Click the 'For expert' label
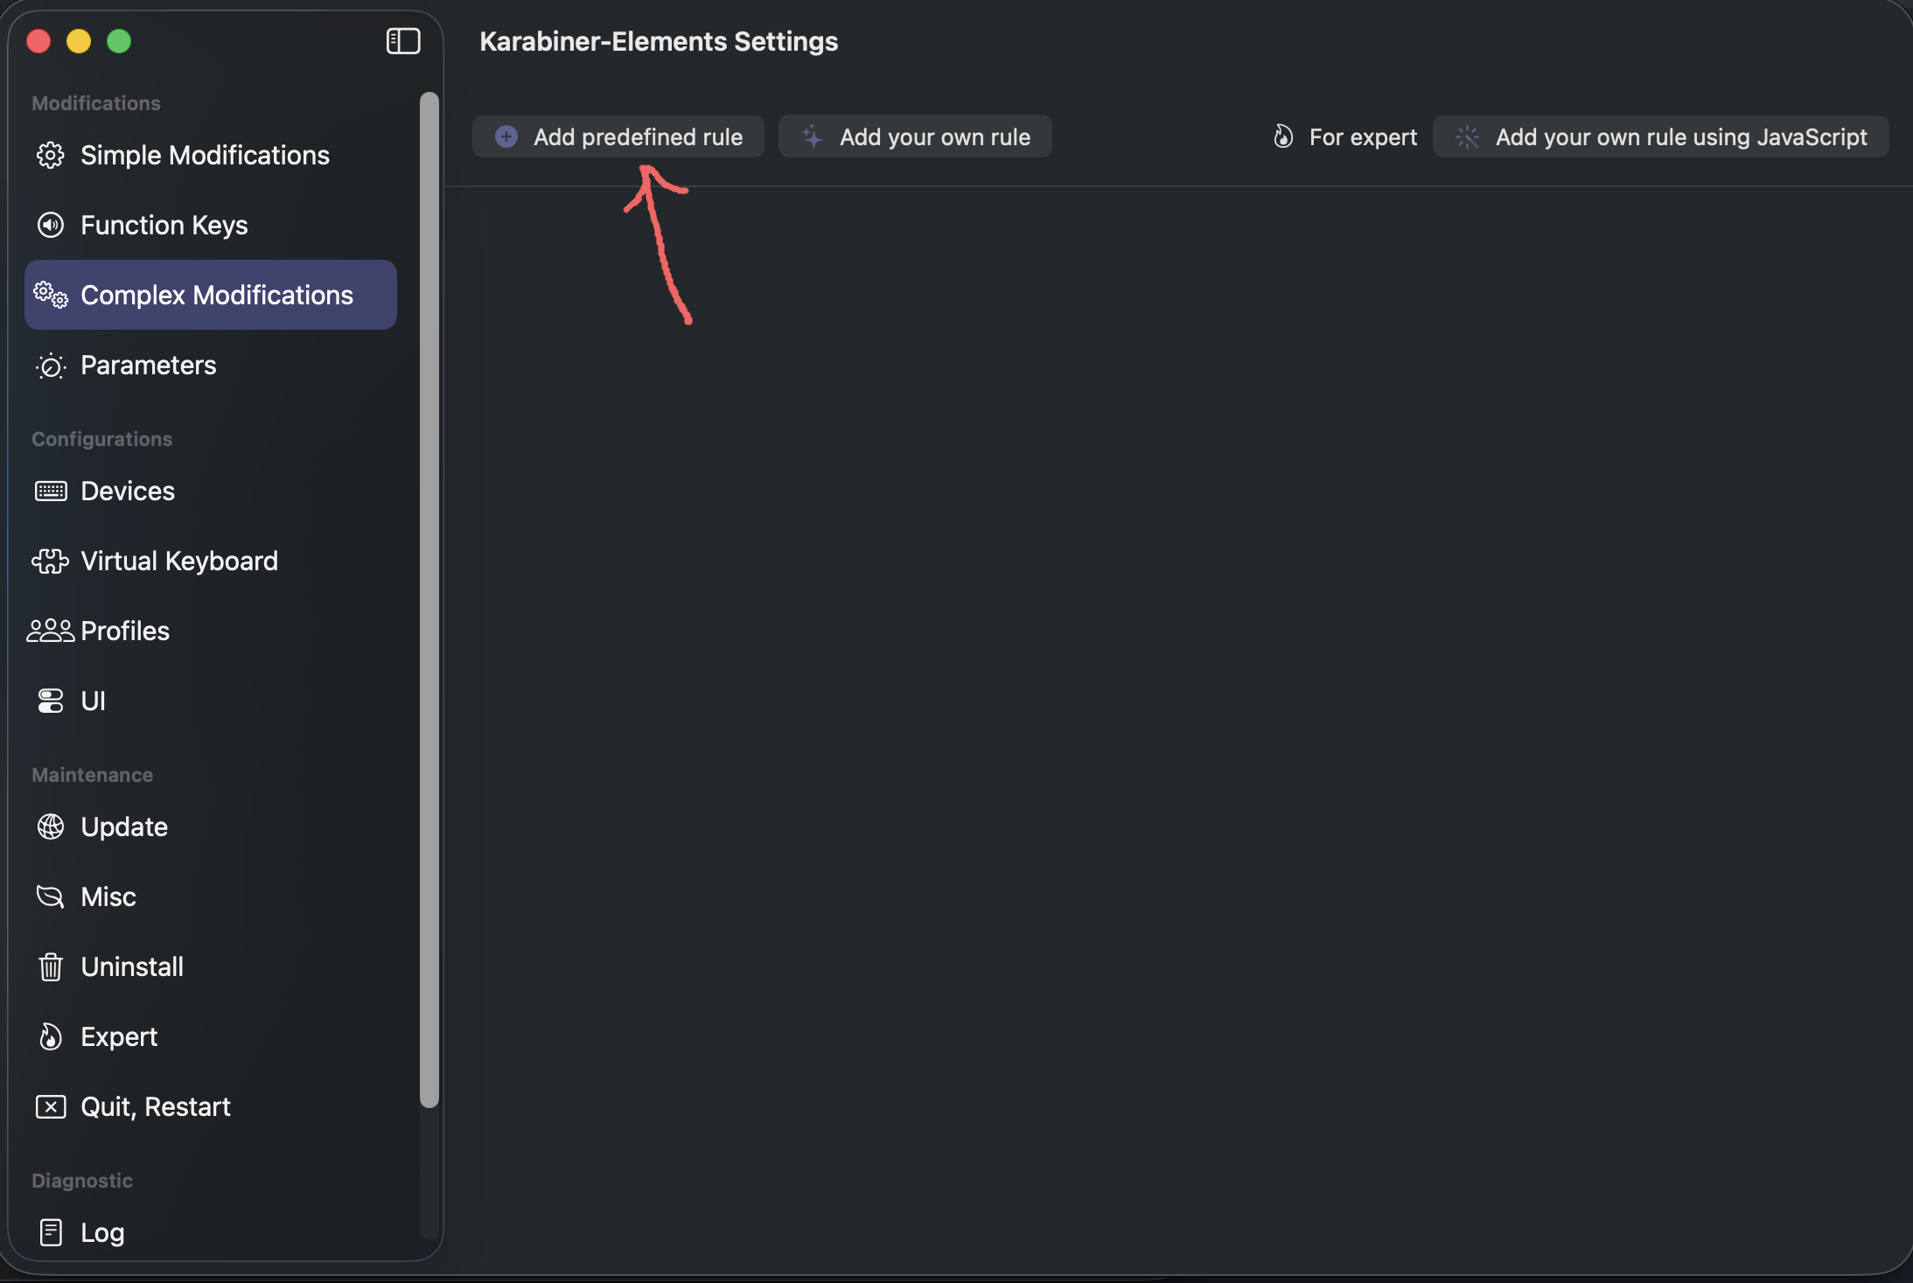The image size is (1913, 1283). pyautogui.click(x=1363, y=136)
